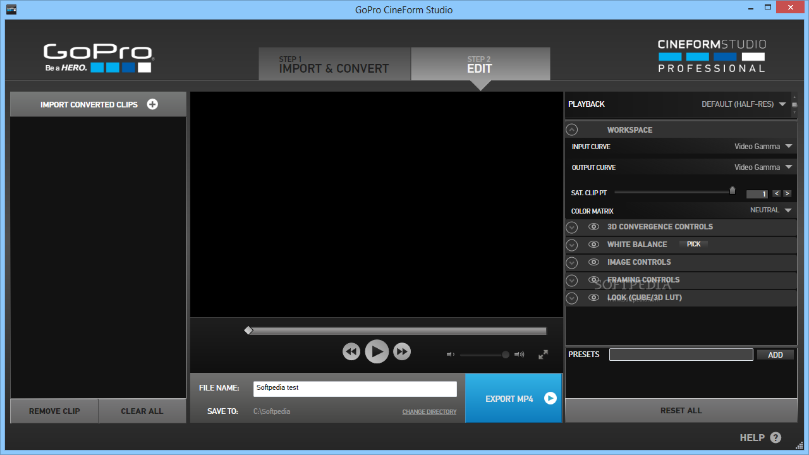This screenshot has width=809, height=455.
Task: Fast forward the video playback
Action: click(x=402, y=351)
